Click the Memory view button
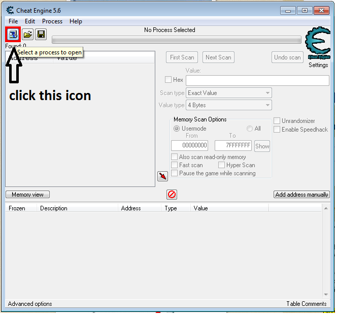The width and height of the screenshot is (337, 315). click(28, 195)
